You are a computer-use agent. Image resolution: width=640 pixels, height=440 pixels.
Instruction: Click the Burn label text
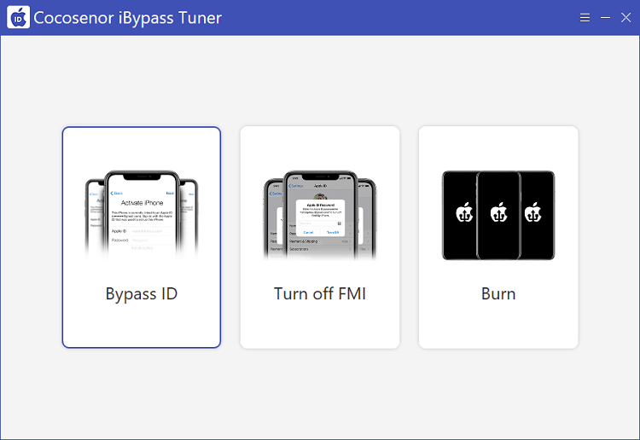[x=498, y=293]
